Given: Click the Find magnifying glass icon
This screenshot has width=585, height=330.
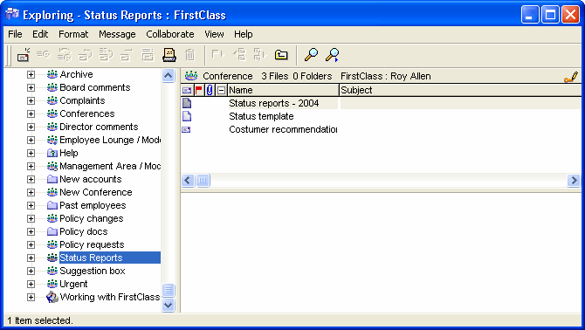Looking at the screenshot, I should coord(311,55).
